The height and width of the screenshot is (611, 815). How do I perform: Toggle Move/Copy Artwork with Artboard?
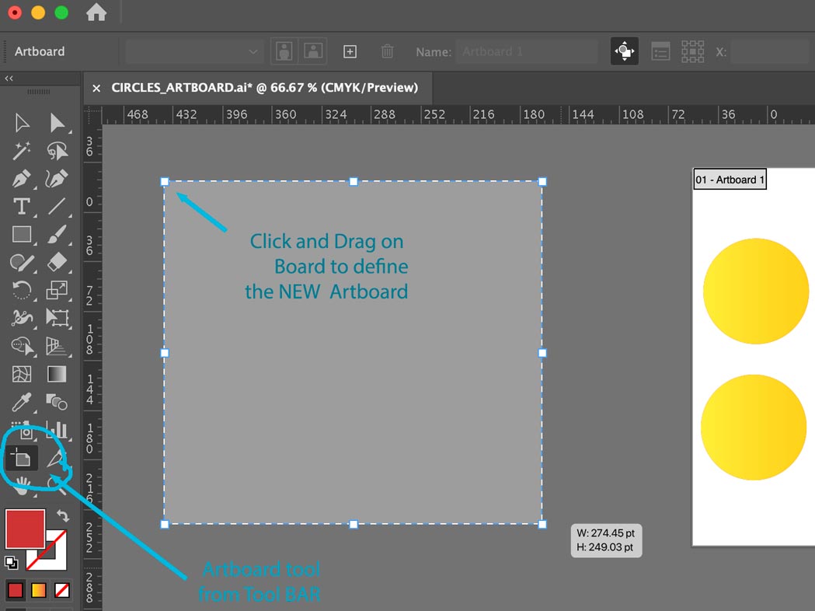click(625, 52)
